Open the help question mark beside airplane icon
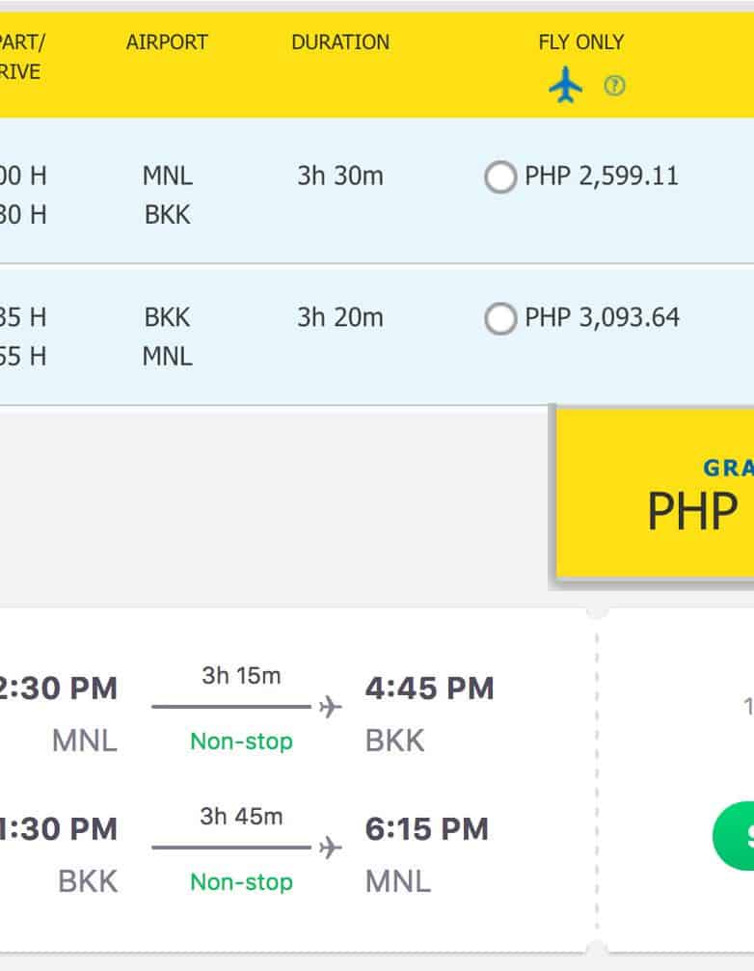The width and height of the screenshot is (754, 971). tap(614, 87)
